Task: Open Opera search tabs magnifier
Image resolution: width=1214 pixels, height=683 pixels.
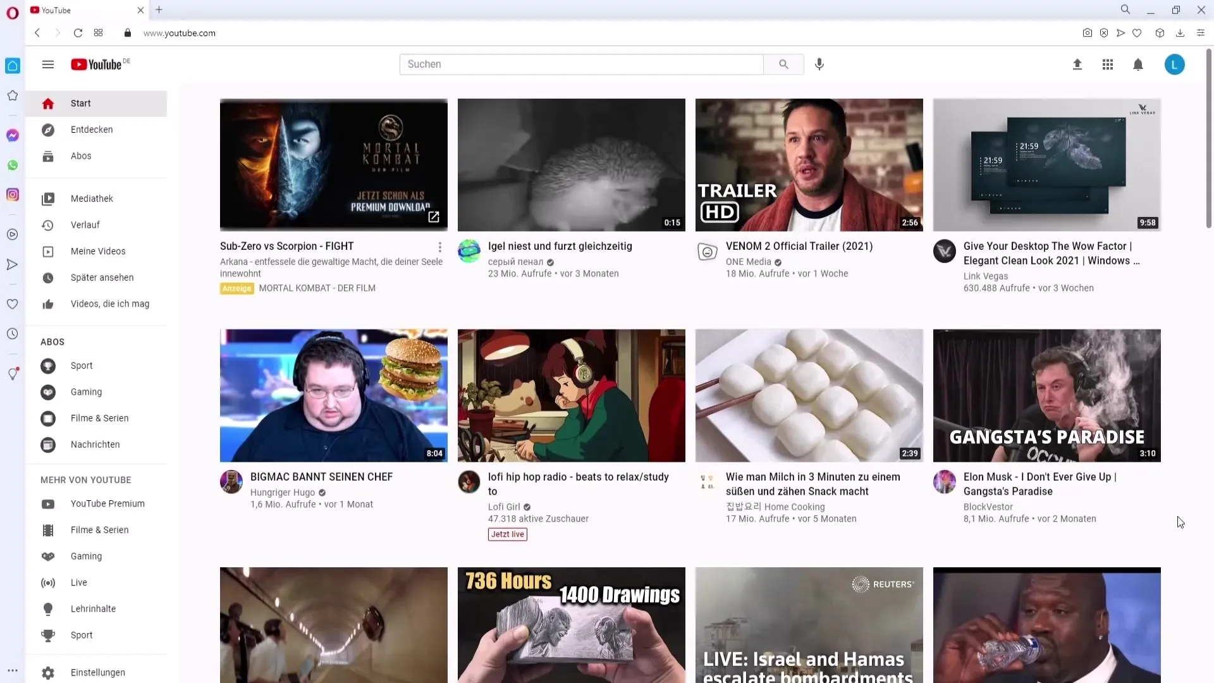Action: [x=1125, y=9]
